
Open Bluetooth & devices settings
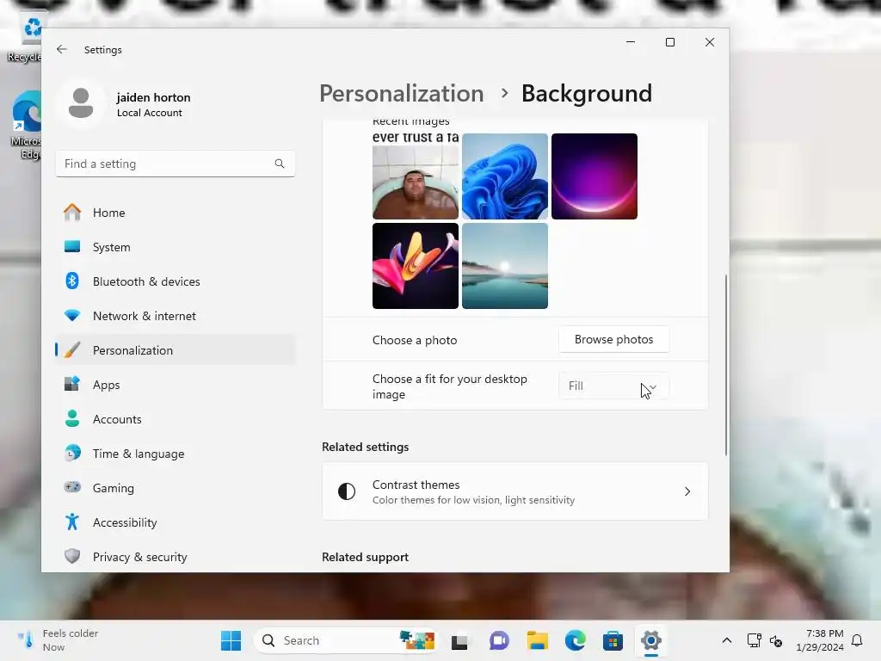pos(176,281)
